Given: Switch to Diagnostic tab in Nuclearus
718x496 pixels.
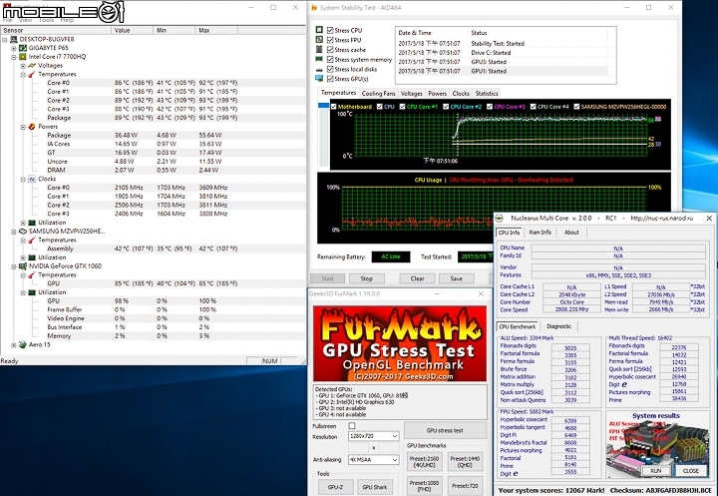Looking at the screenshot, I should pyautogui.click(x=558, y=326).
